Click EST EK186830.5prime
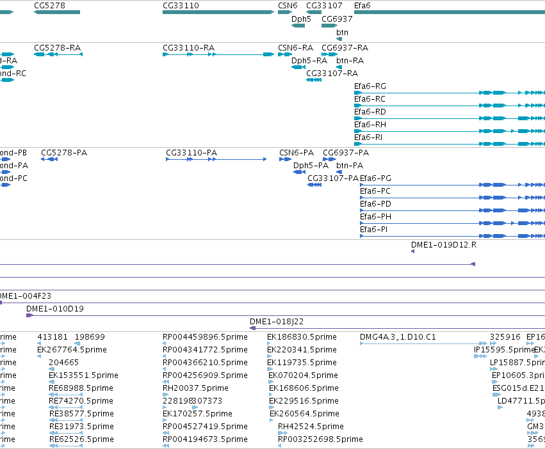 [269, 343]
